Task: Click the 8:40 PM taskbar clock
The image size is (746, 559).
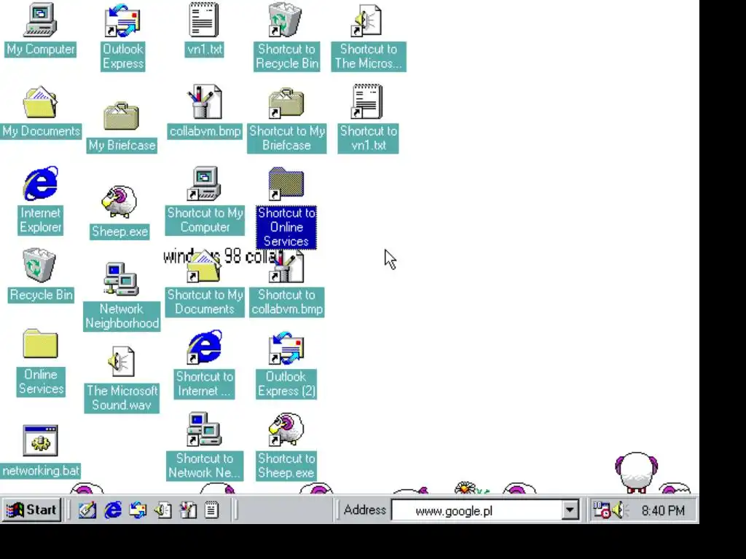Action: (x=663, y=510)
